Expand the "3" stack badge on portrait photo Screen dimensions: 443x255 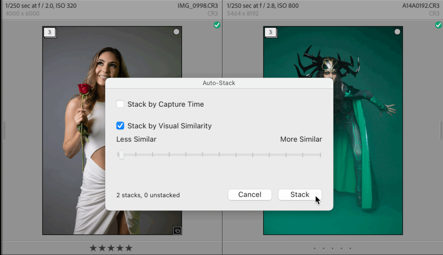(50, 32)
